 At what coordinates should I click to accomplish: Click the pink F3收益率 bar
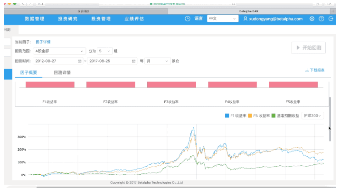pos(171,85)
